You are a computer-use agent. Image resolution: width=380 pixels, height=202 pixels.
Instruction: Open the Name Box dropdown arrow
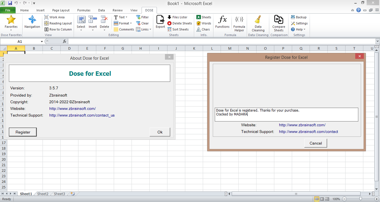pos(42,41)
